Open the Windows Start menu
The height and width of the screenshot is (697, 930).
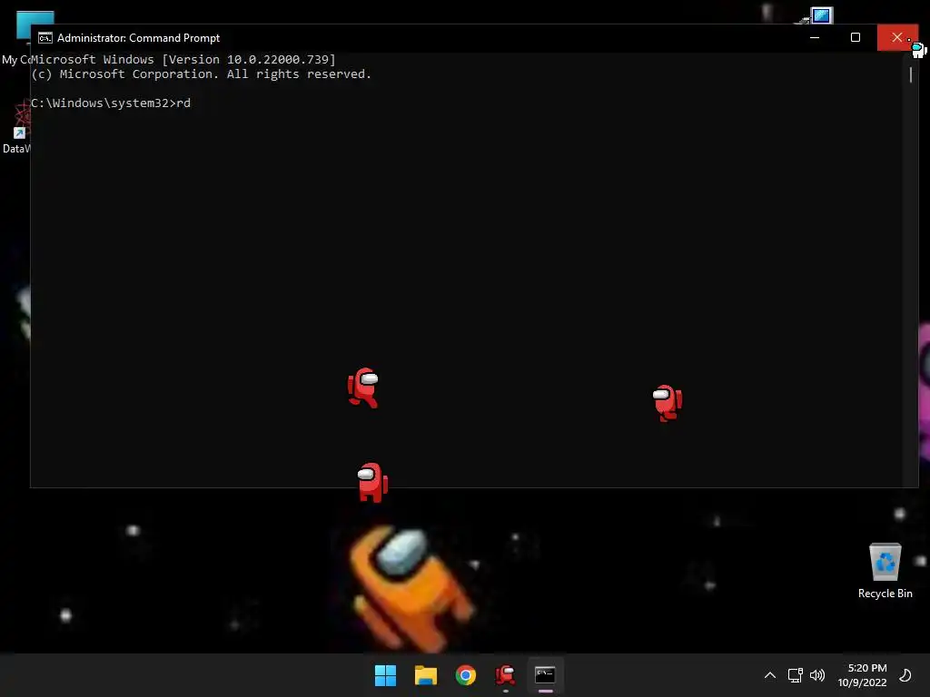point(385,675)
